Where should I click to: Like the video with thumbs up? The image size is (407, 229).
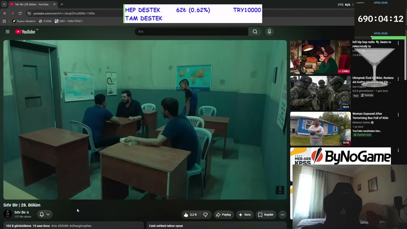pos(190,215)
